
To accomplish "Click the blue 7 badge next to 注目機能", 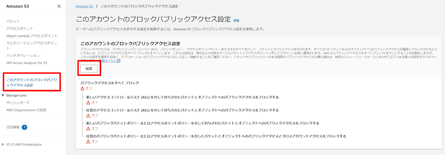I will click(24, 127).
